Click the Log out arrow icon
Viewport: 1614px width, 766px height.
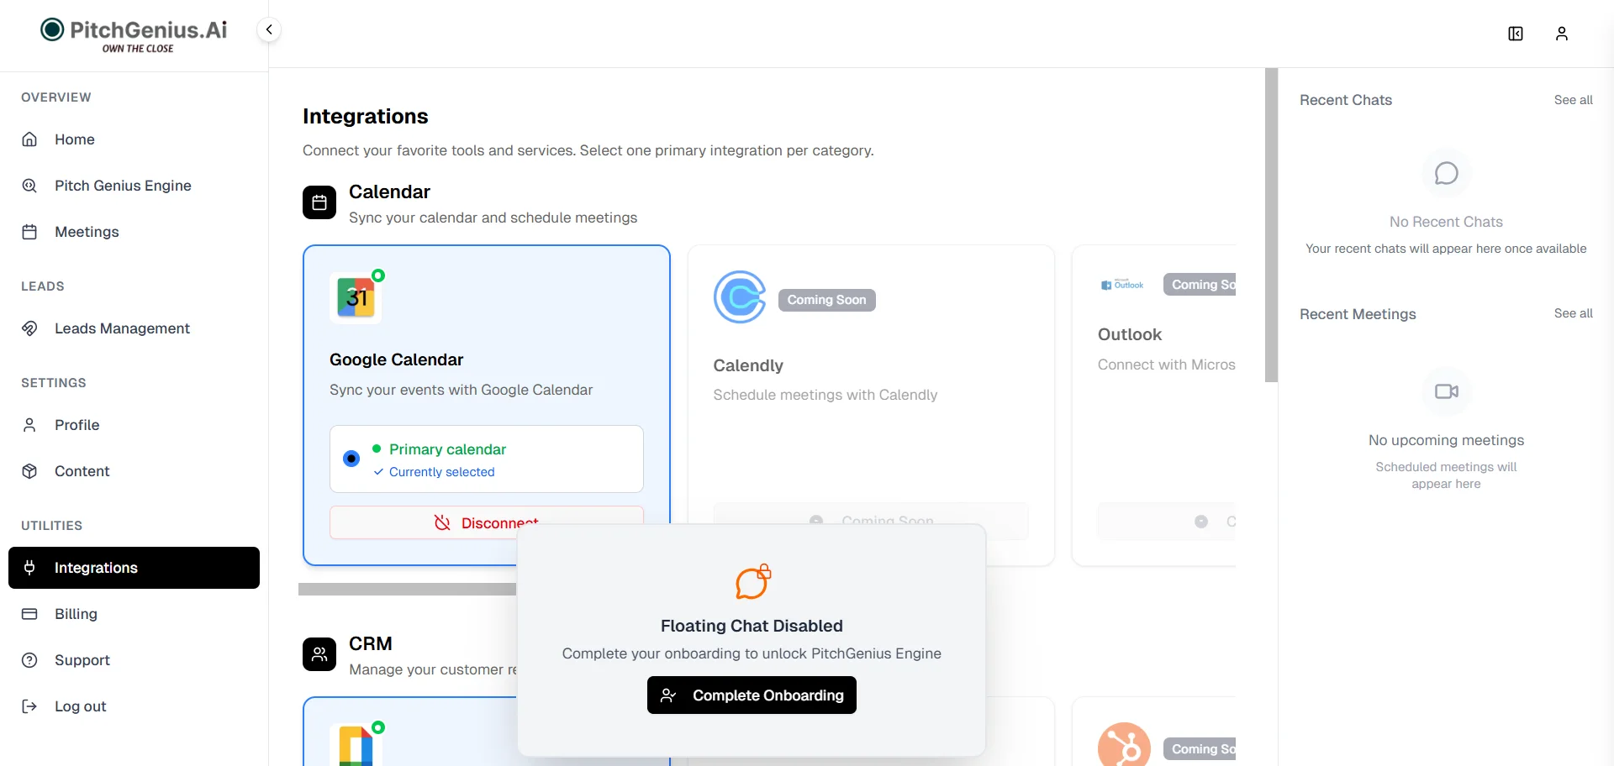click(x=29, y=706)
